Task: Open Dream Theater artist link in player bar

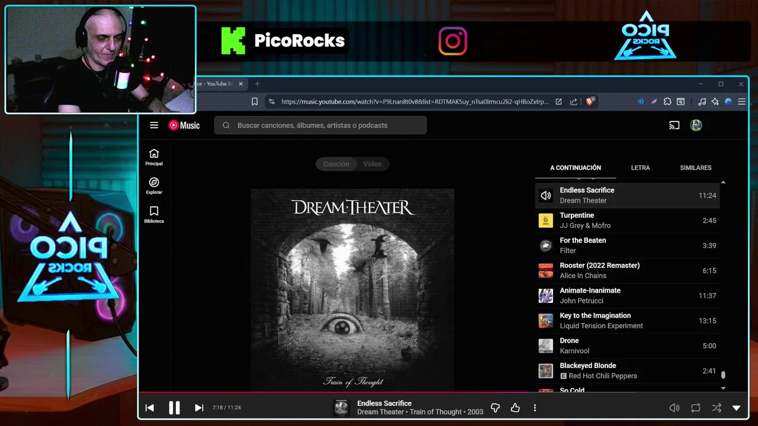Action: click(x=381, y=412)
